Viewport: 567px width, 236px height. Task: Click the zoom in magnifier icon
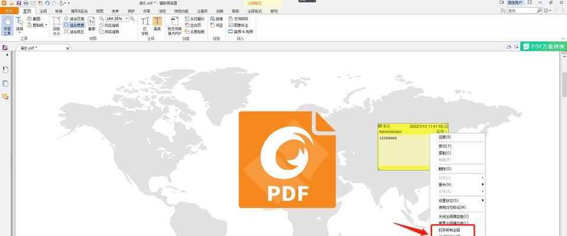(133, 18)
